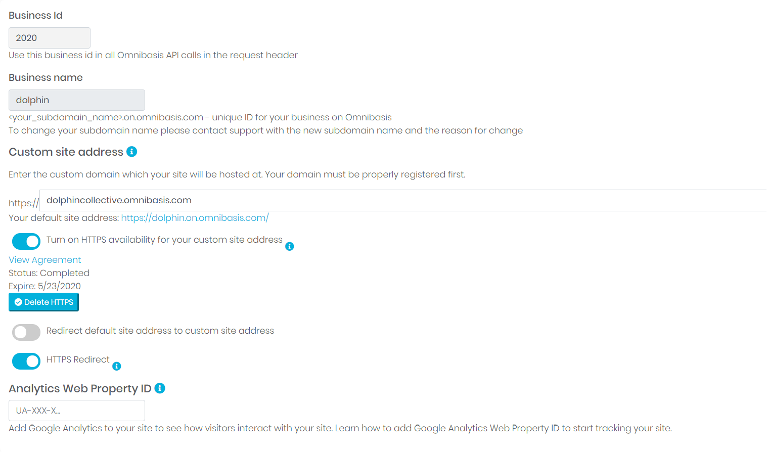This screenshot has width=767, height=452.
Task: Click the "Redirect default site address" label text
Action: pos(160,331)
